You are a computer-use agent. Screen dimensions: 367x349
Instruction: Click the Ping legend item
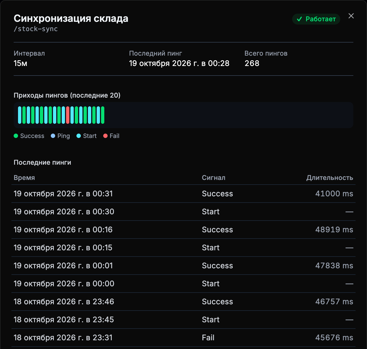[x=60, y=136]
